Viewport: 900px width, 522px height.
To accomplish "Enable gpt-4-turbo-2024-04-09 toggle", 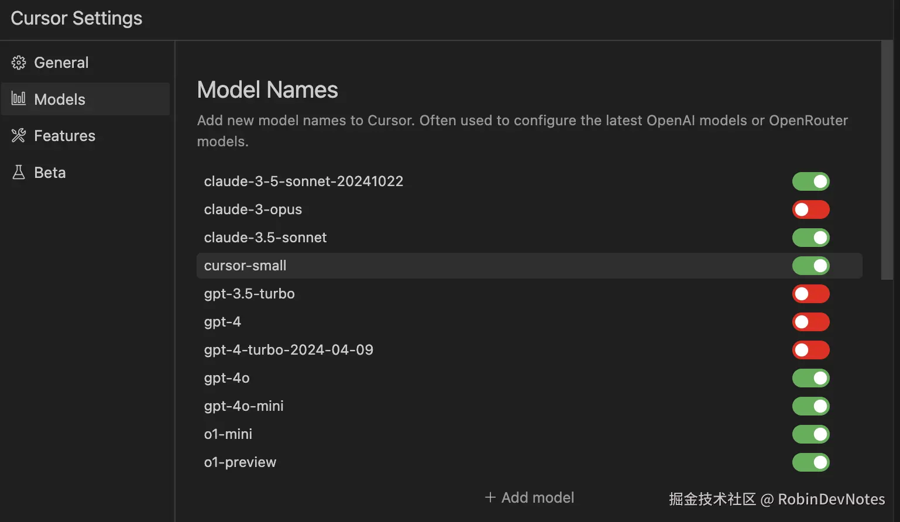I will tap(811, 350).
